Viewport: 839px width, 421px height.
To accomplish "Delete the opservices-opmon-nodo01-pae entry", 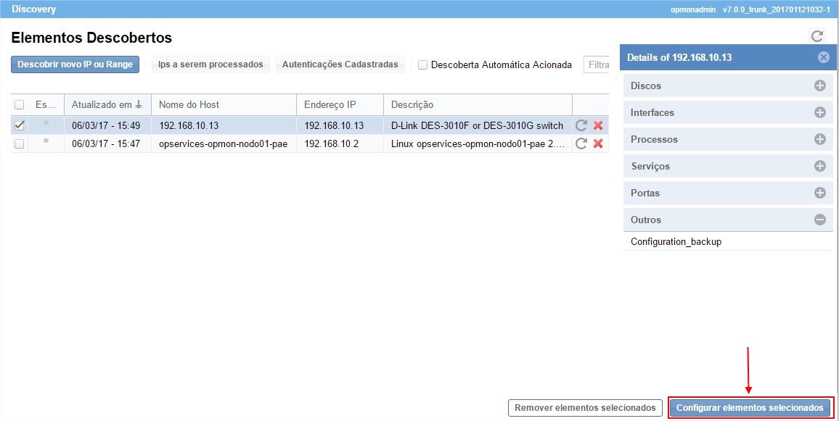I will (598, 143).
